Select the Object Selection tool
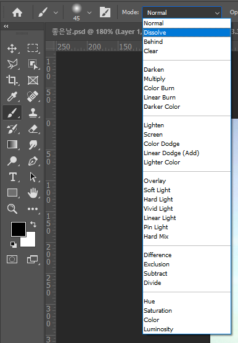The width and height of the screenshot is (238, 343). 33,64
